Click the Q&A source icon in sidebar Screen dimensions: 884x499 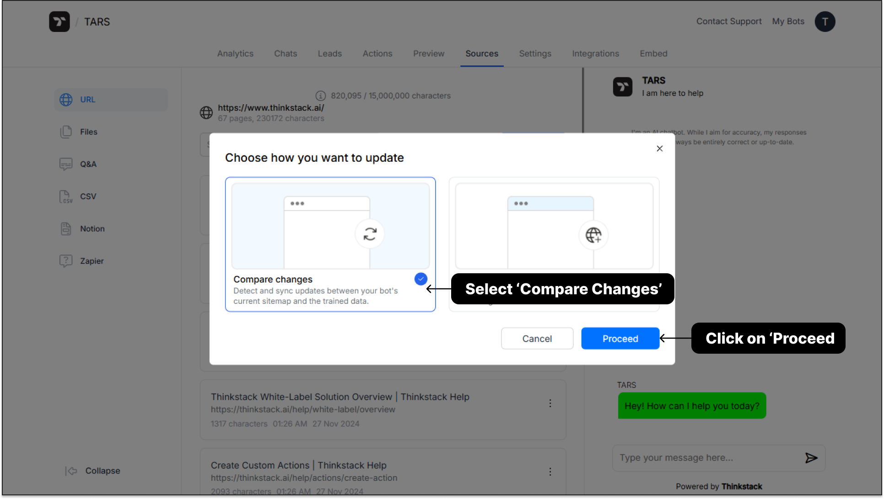[x=66, y=164]
